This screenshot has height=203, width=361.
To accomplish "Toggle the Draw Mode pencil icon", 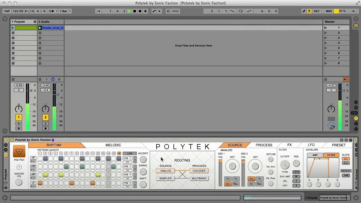I will (304, 11).
